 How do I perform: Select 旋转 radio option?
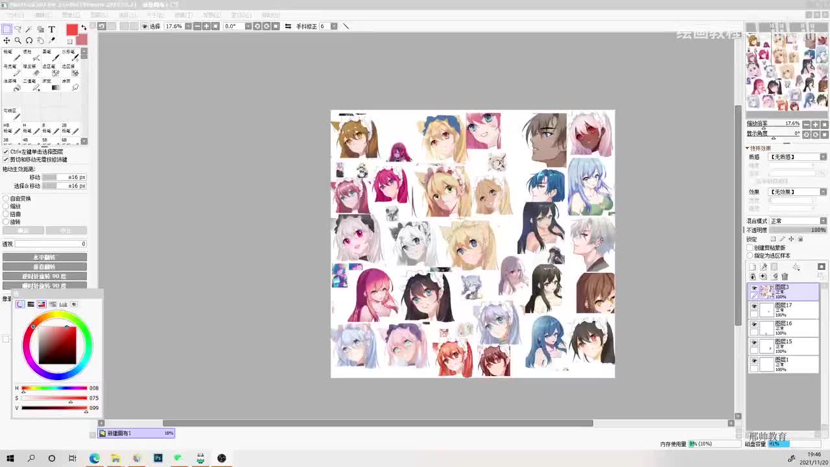pos(6,222)
